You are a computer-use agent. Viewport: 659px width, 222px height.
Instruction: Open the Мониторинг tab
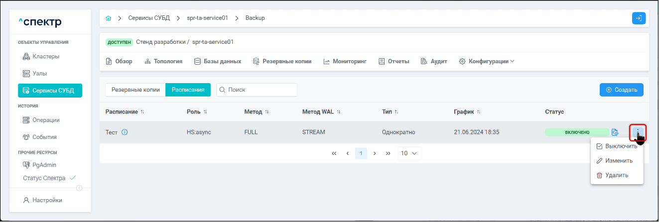click(345, 62)
